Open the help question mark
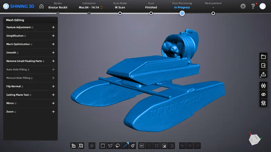 tap(253, 6)
